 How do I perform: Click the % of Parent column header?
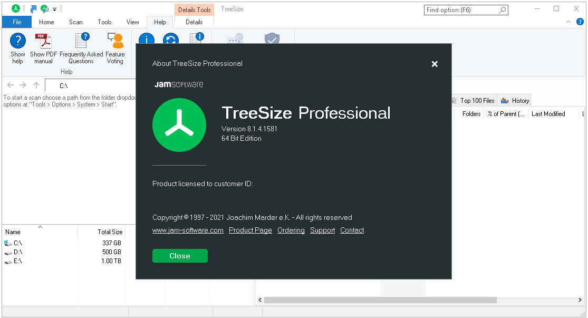tap(506, 114)
